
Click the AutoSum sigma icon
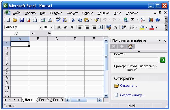(132, 20)
